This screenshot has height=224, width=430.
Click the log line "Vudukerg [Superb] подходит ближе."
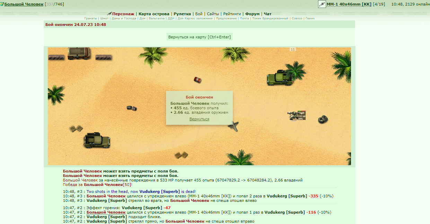124,217
